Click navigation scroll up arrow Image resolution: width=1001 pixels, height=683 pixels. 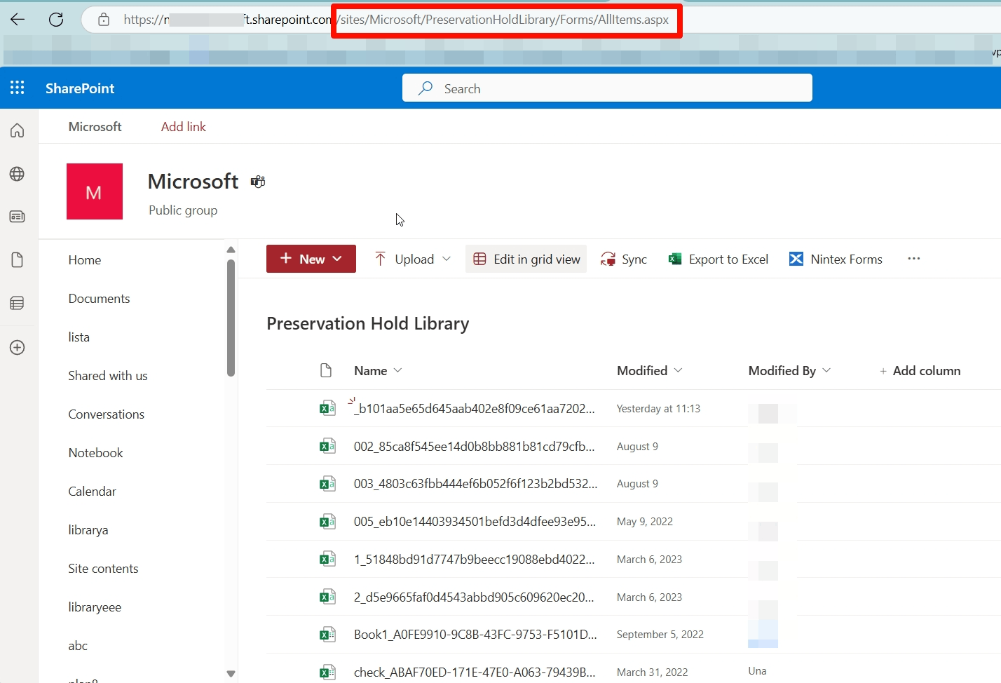(x=231, y=250)
